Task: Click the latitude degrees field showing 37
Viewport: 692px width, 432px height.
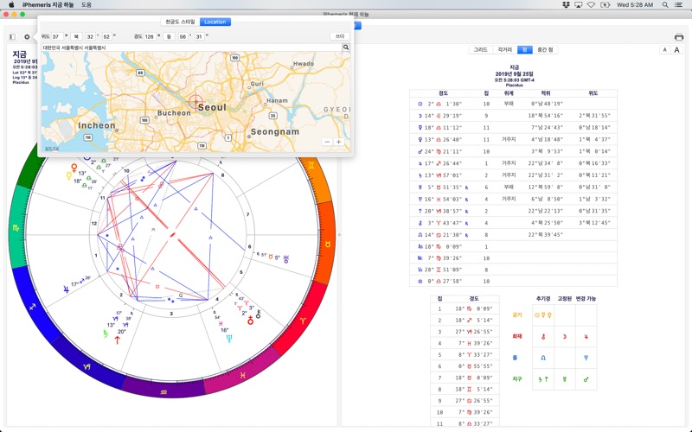Action: point(56,36)
